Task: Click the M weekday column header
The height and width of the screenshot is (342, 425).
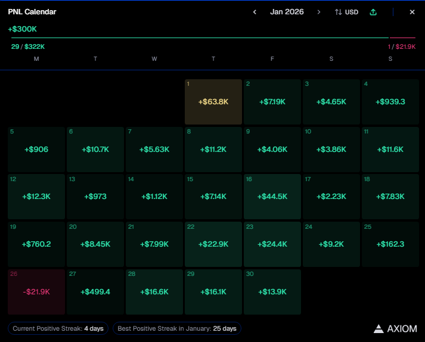Action: (36, 59)
